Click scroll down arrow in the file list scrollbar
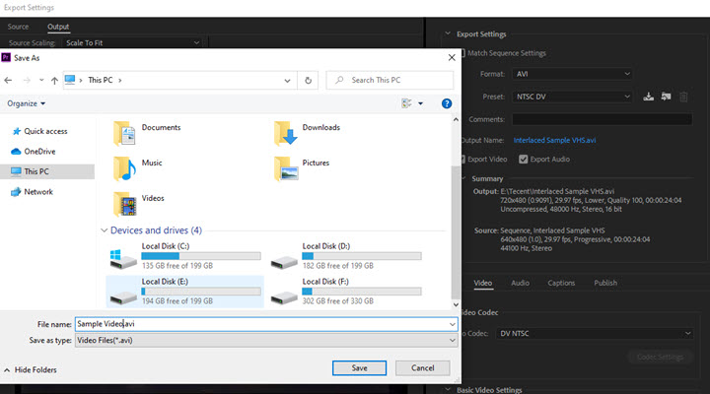 [456, 305]
